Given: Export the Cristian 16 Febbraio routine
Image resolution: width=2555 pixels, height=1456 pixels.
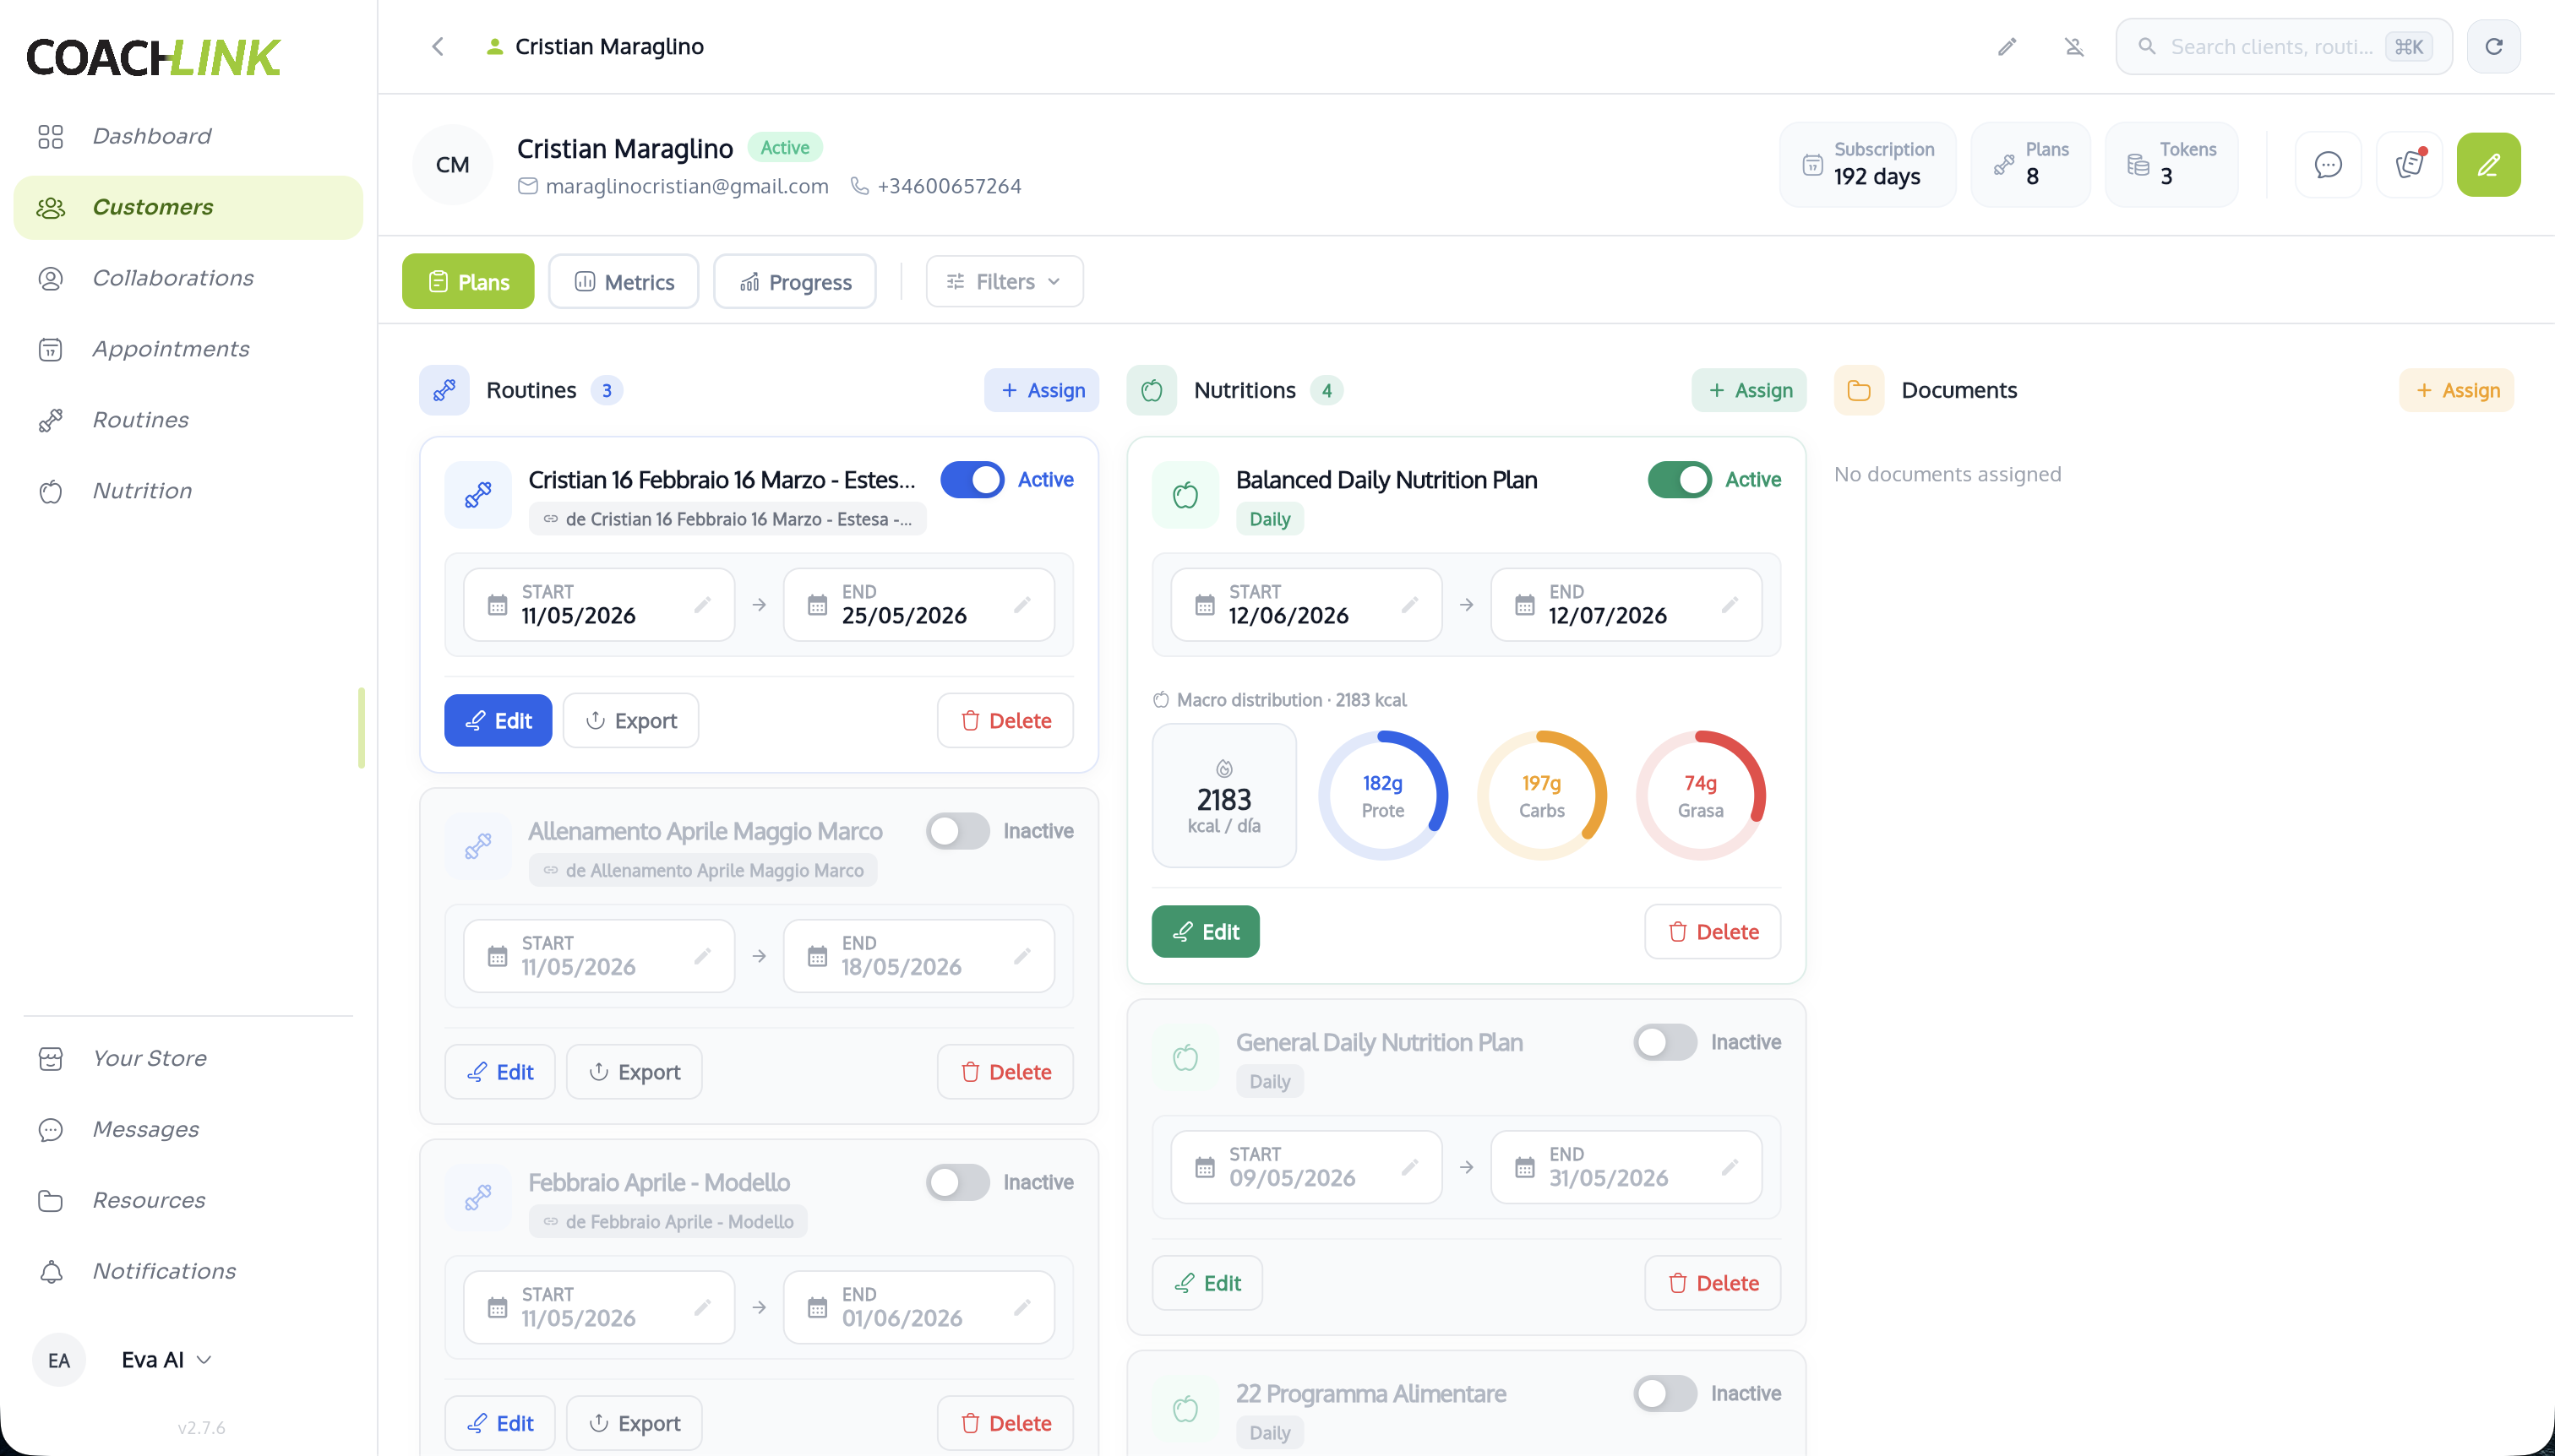Looking at the screenshot, I should [630, 720].
